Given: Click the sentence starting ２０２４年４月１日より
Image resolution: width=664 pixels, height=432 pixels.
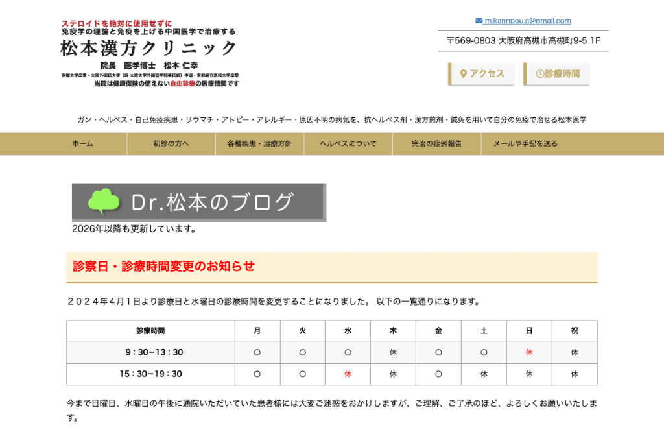Looking at the screenshot, I should click(274, 302).
